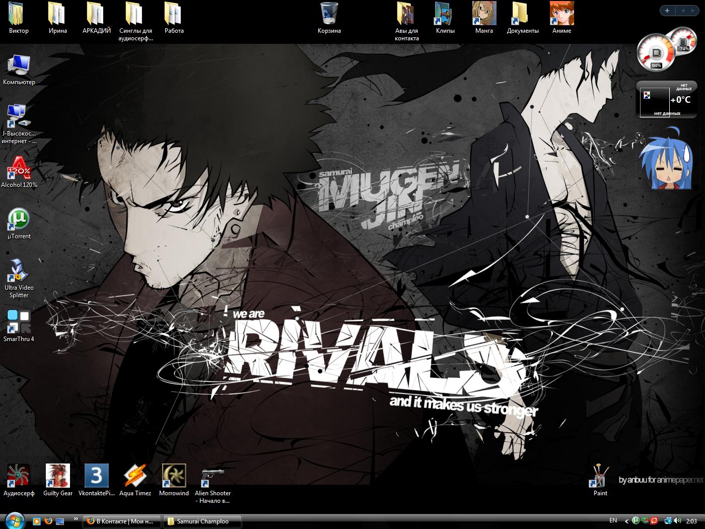
Task: Launch Guilty Gear shortcut
Action: [57, 481]
